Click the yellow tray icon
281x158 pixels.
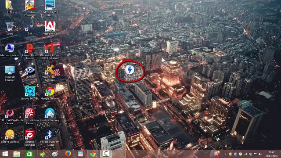click(230, 154)
